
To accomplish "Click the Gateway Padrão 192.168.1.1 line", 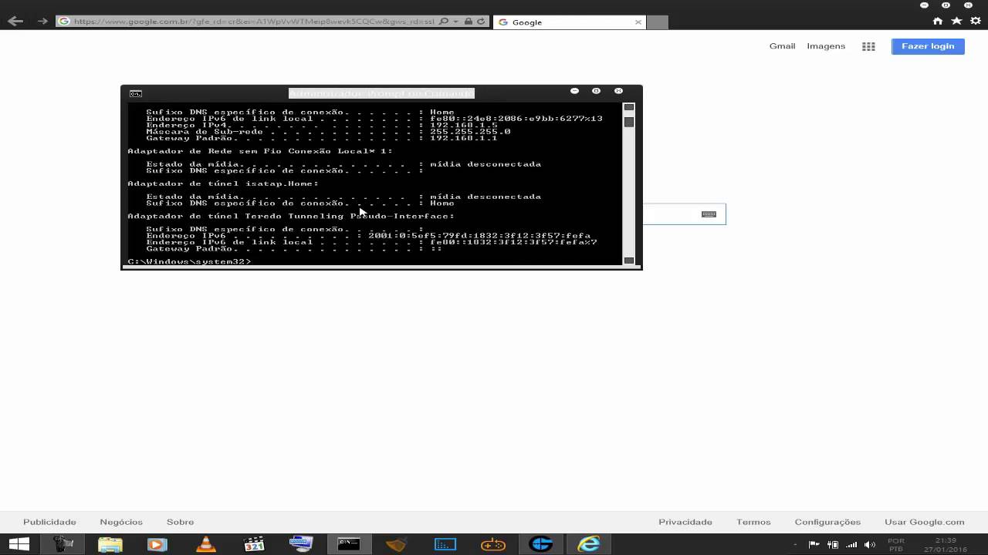I will (x=322, y=138).
